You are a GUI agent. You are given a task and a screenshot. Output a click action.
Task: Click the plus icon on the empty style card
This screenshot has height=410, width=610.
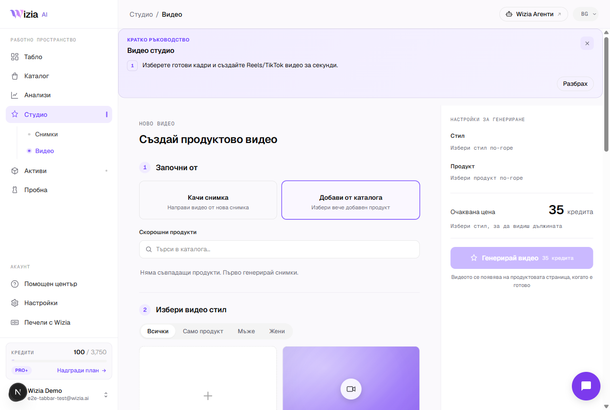tap(208, 396)
